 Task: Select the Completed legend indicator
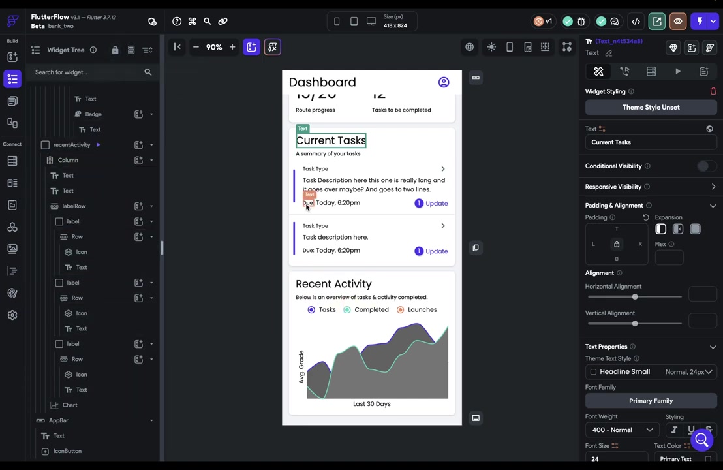pos(346,310)
